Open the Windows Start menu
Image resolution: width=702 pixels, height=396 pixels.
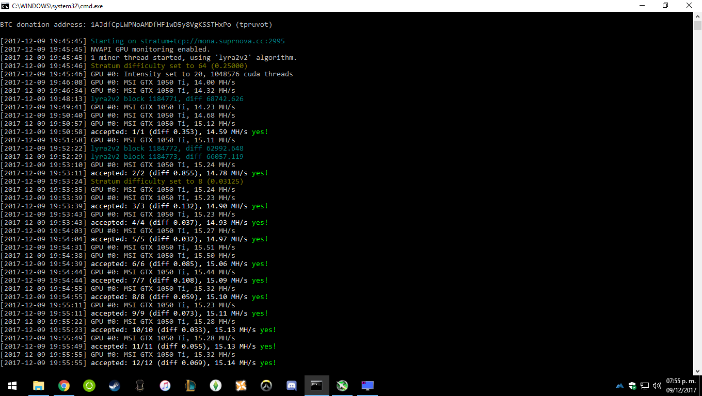(12, 386)
